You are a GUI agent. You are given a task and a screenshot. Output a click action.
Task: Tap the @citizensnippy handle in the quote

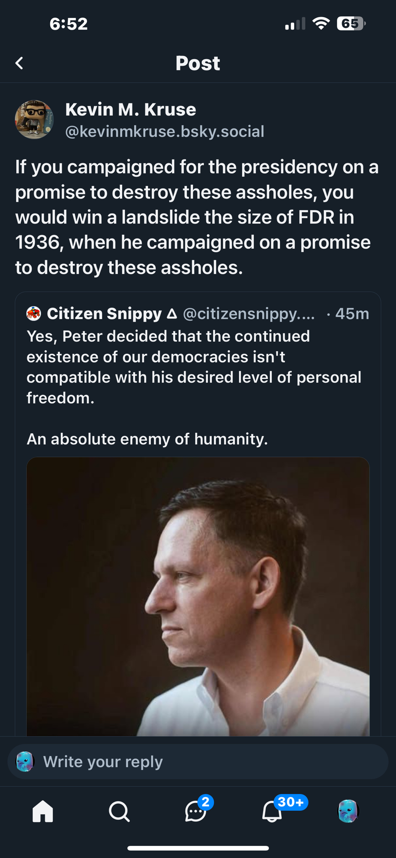tap(249, 314)
